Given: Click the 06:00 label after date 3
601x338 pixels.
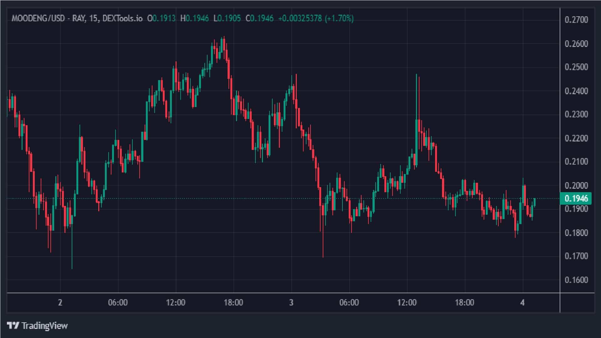Looking at the screenshot, I should [349, 303].
